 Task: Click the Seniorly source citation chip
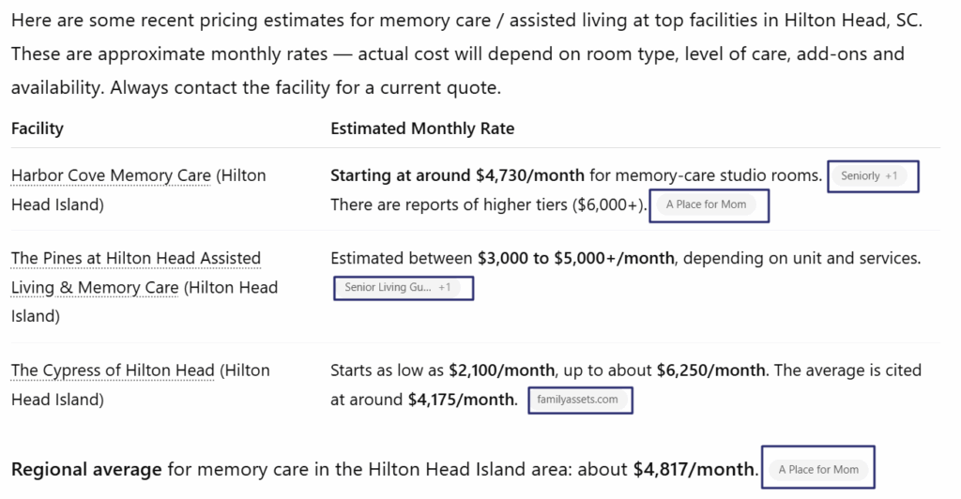click(870, 176)
